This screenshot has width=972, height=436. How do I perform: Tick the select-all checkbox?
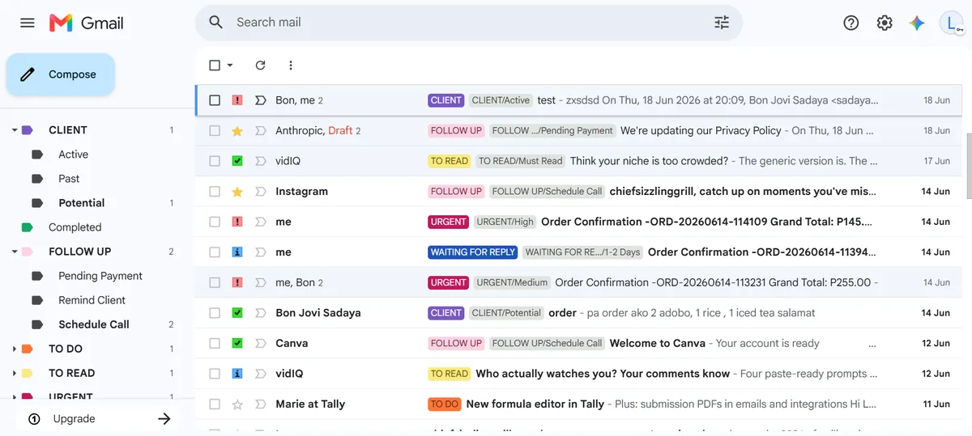[215, 66]
